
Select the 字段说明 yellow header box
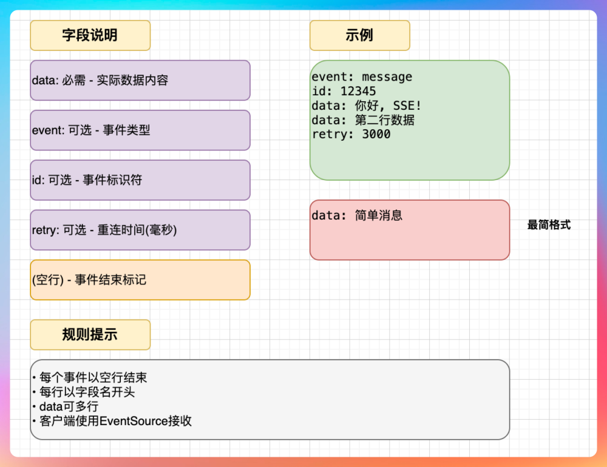[90, 35]
